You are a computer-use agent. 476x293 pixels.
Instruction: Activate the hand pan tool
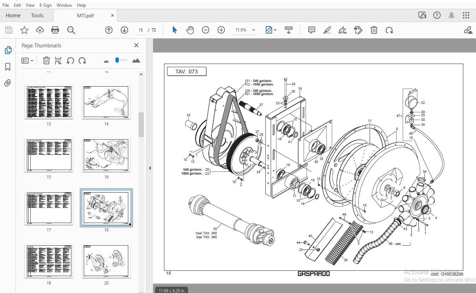190,30
